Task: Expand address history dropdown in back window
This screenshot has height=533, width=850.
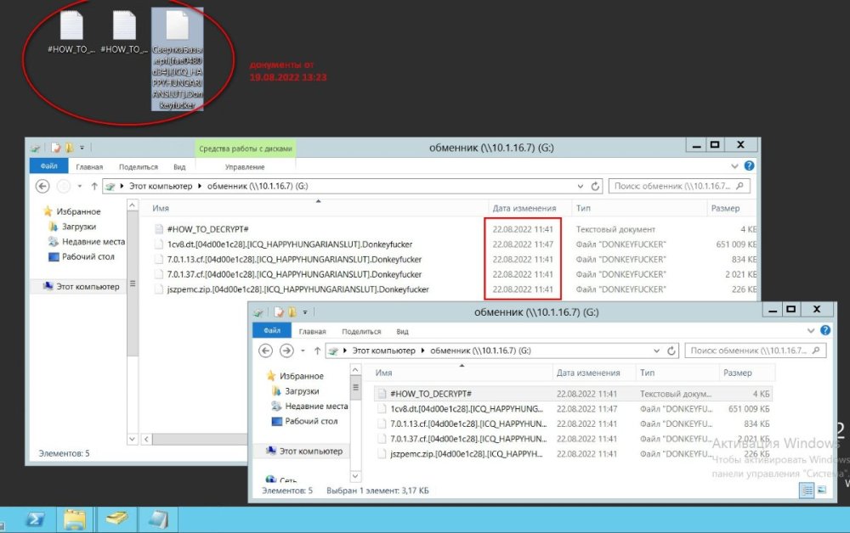Action: click(580, 186)
